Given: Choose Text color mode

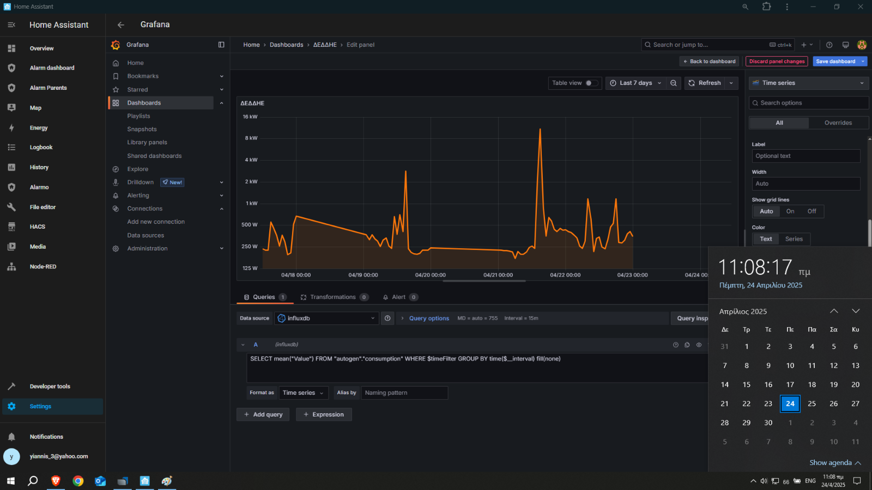Looking at the screenshot, I should [766, 239].
